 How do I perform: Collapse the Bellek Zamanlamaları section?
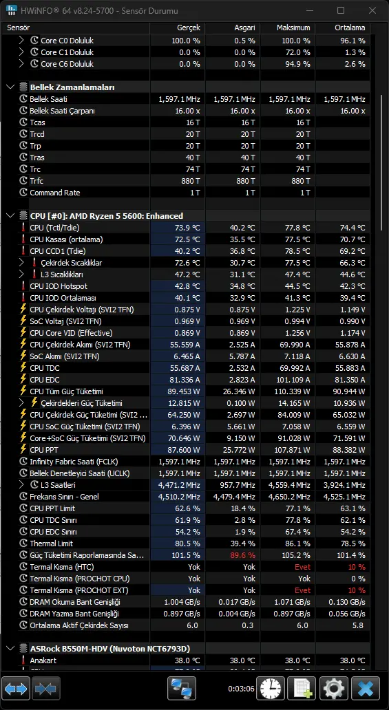10,87
